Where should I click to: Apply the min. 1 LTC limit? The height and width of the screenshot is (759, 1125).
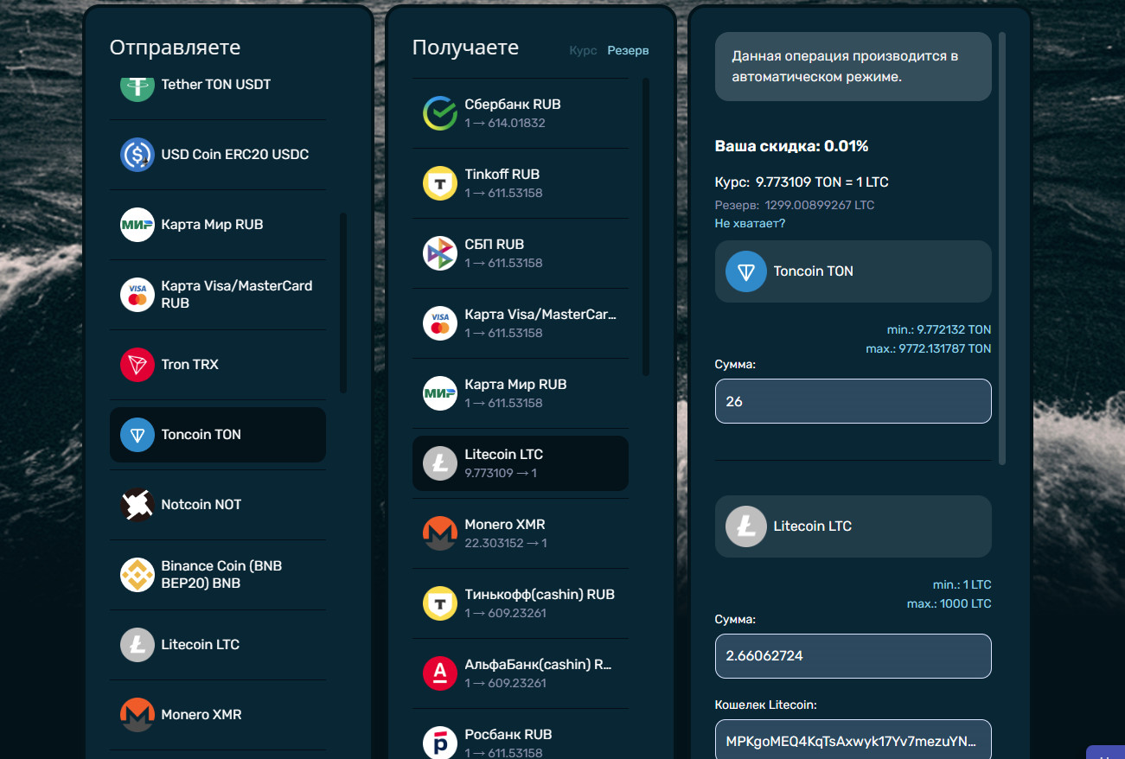tap(962, 585)
